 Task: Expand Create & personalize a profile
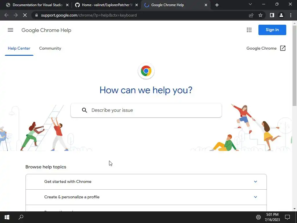(146, 197)
